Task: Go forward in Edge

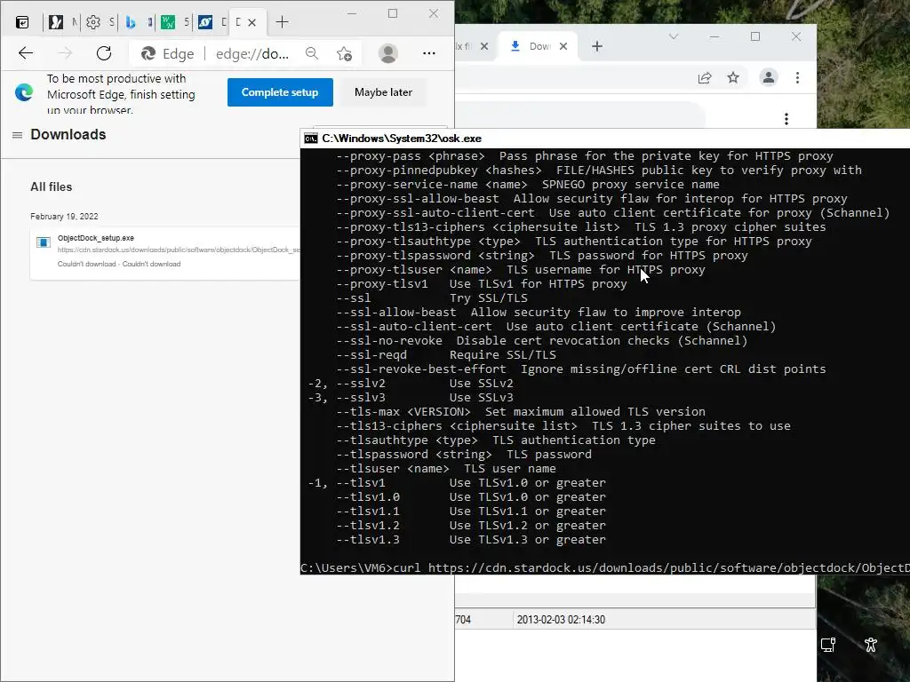Action: coord(65,53)
